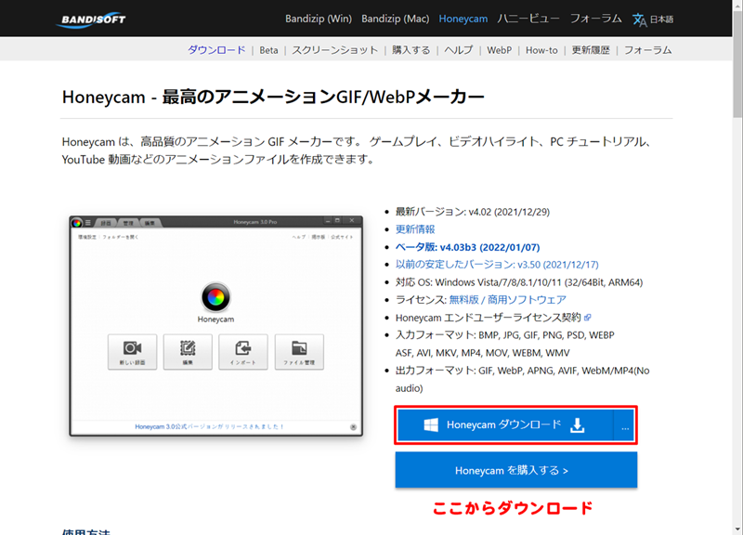Open the スクリーンショット subnav tab
The height and width of the screenshot is (535, 743).
pyautogui.click(x=334, y=50)
